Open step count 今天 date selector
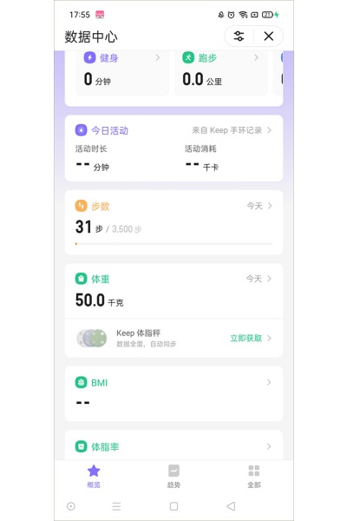Viewport: 347px width, 521px height. click(x=259, y=206)
